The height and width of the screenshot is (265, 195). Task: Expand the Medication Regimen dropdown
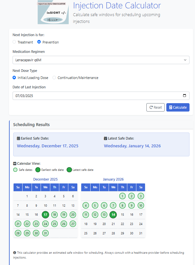101,60
